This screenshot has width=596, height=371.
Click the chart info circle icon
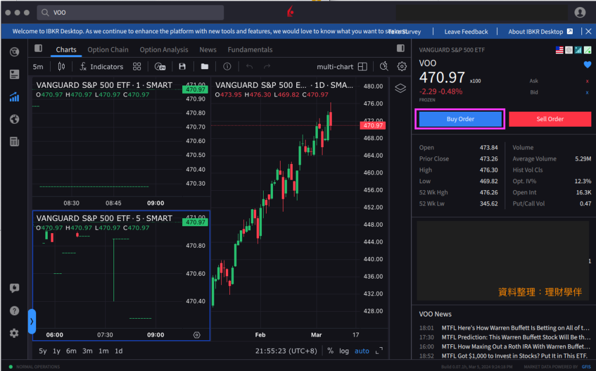227,67
